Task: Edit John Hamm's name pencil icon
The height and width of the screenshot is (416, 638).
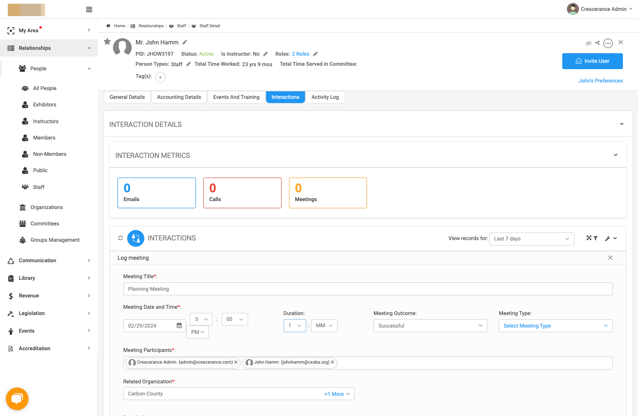Action: coord(184,42)
